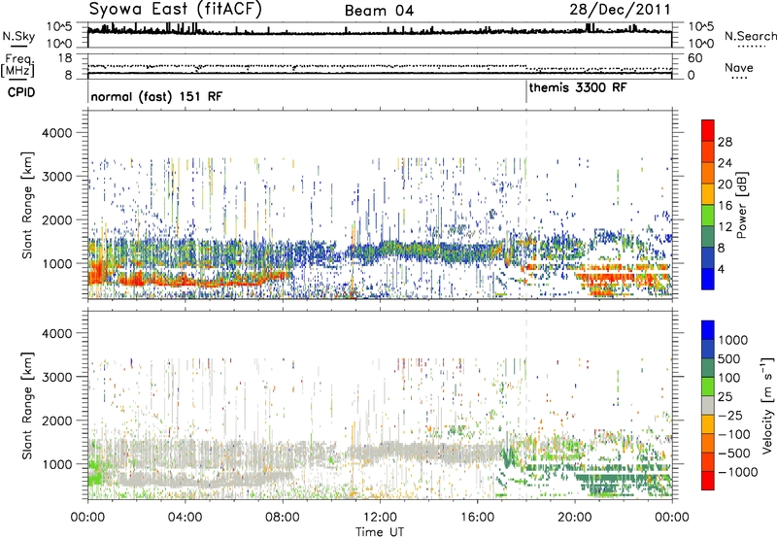777x538 pixels.
Task: Click the 'Time UT' axis label
Action: [x=380, y=531]
